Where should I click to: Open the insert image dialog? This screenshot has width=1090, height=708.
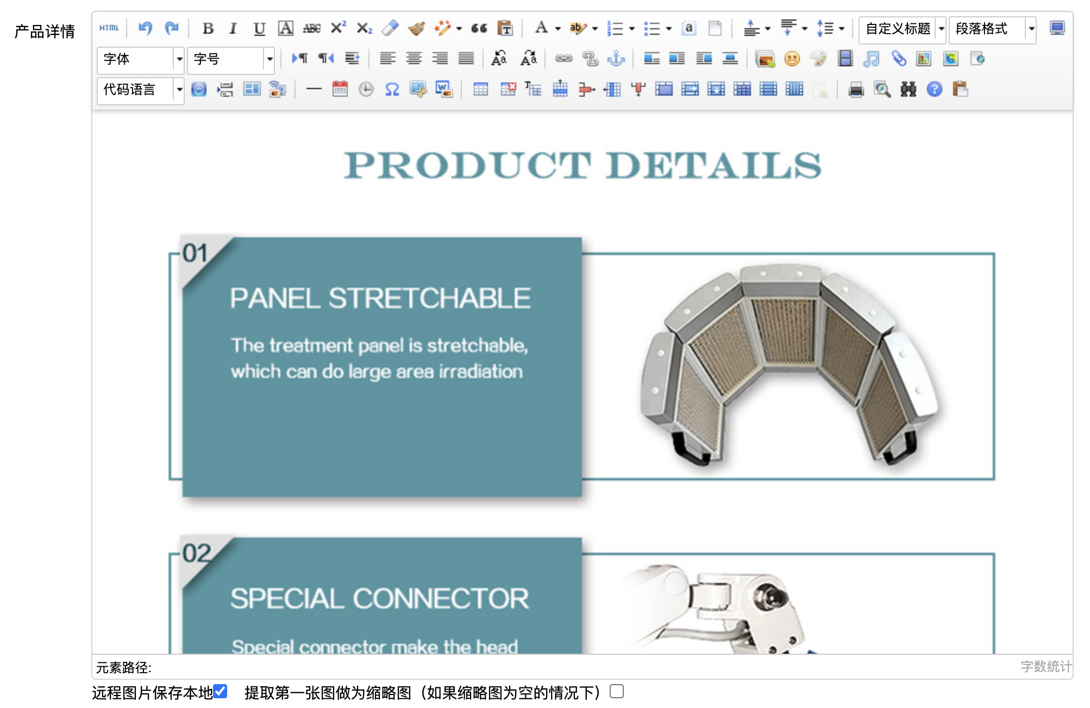[765, 58]
